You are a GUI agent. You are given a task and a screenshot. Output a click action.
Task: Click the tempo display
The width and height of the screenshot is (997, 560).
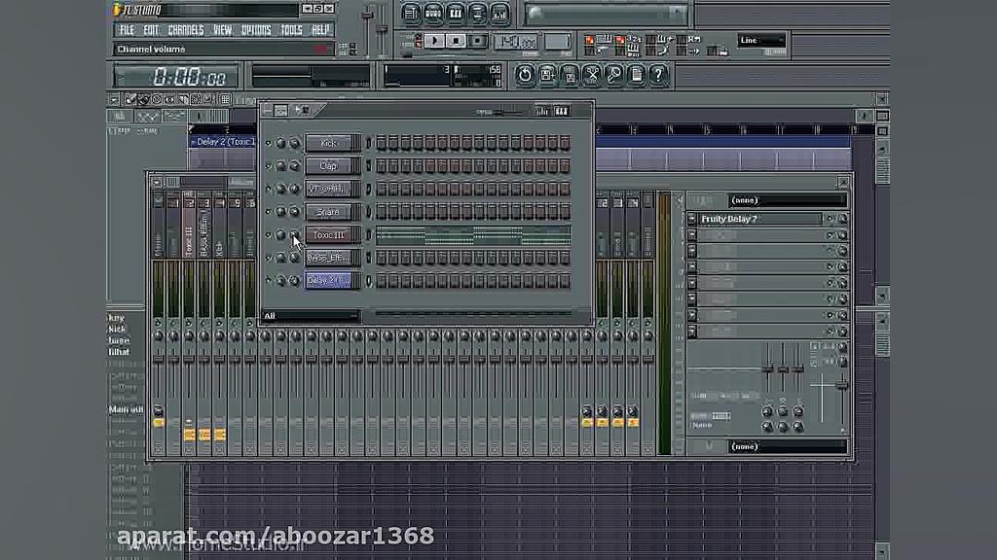point(516,42)
